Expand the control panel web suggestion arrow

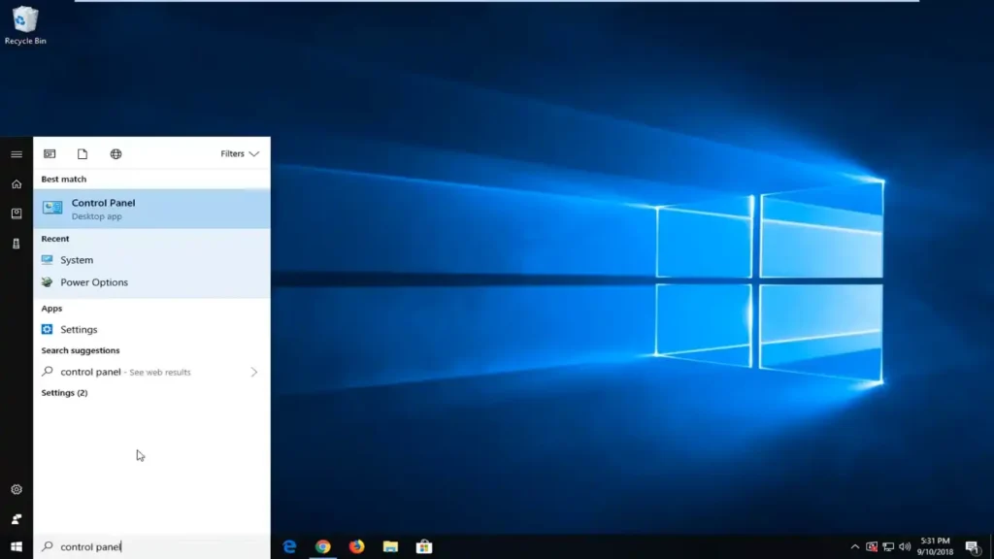pos(254,372)
